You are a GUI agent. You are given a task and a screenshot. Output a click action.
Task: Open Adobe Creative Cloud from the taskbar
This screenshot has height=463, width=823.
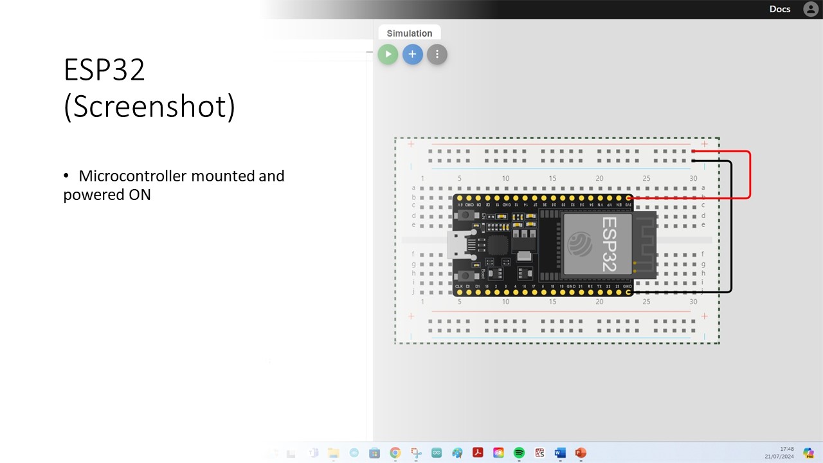[498, 453]
